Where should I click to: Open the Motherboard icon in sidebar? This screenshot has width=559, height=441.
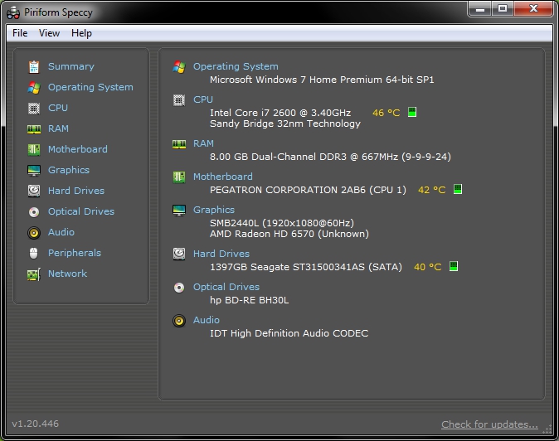[x=34, y=149]
